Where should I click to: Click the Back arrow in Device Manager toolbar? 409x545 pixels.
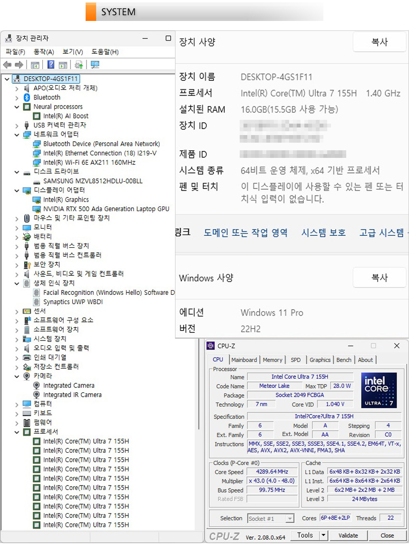tap(7, 65)
